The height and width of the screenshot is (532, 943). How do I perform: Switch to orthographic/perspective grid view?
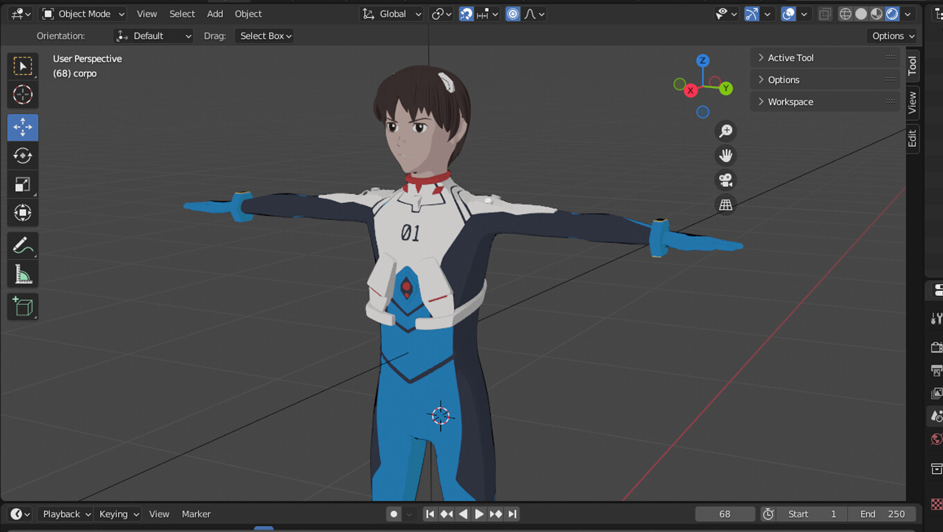pos(725,205)
